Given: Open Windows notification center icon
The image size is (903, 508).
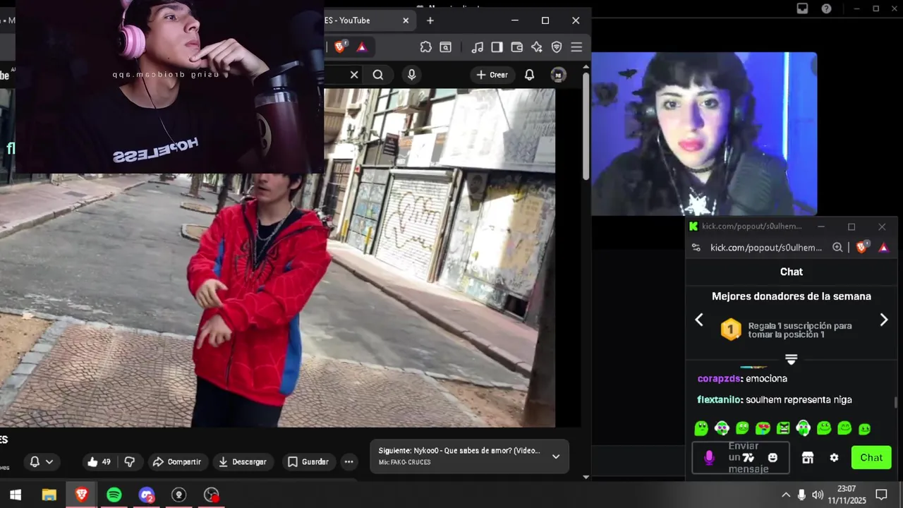Looking at the screenshot, I should click(881, 495).
